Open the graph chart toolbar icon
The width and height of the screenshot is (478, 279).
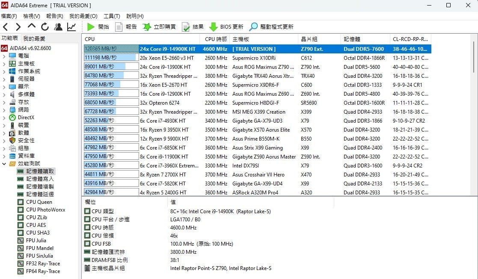tap(71, 27)
